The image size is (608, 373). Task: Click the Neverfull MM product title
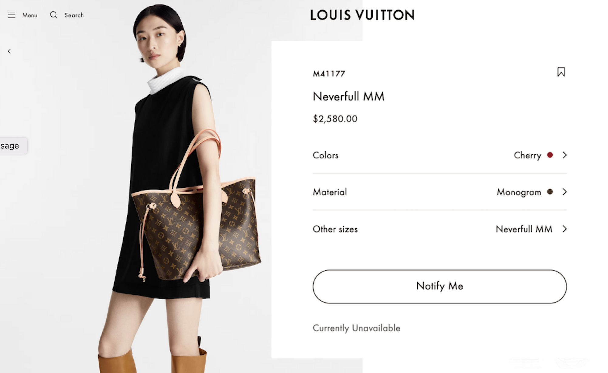(349, 96)
